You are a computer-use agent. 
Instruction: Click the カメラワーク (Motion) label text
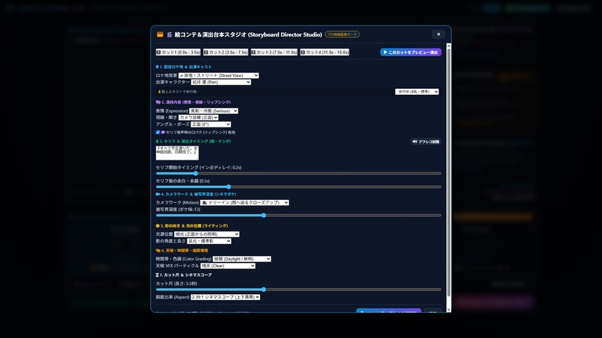point(177,202)
